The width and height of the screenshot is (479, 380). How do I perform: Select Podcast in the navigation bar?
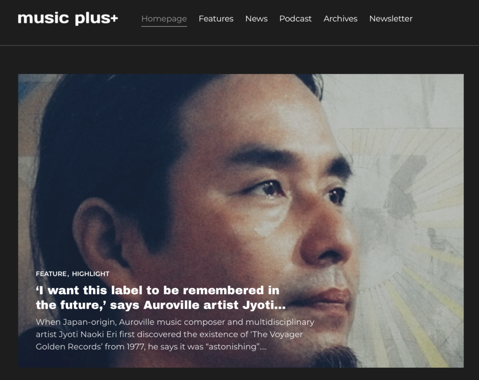tap(296, 19)
